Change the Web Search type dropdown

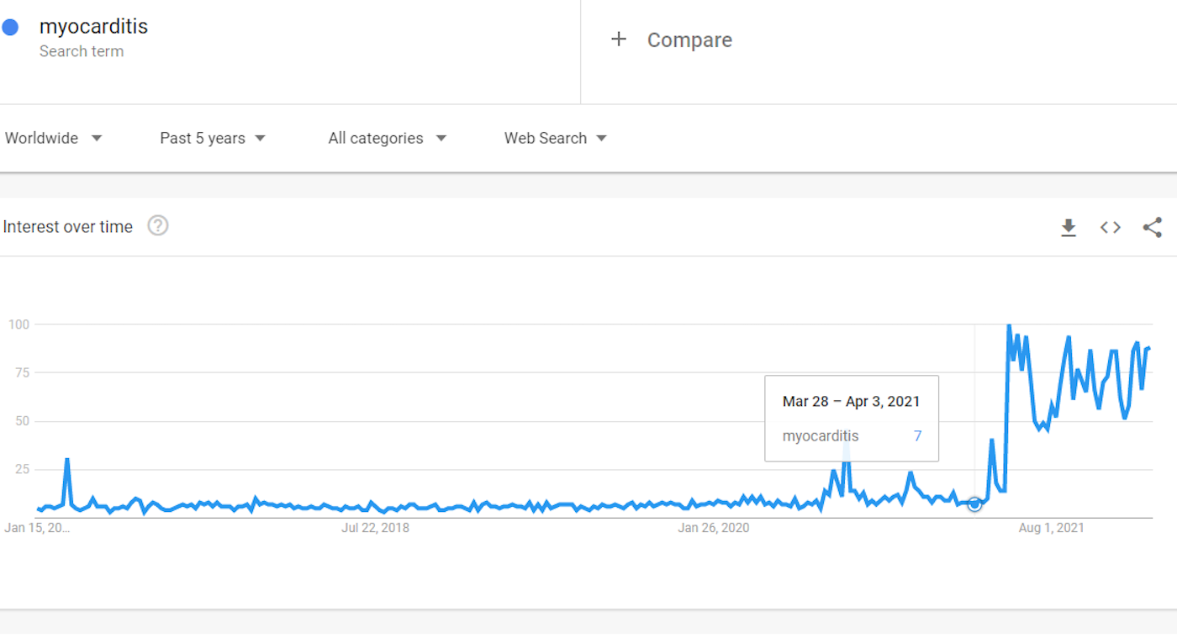point(555,138)
